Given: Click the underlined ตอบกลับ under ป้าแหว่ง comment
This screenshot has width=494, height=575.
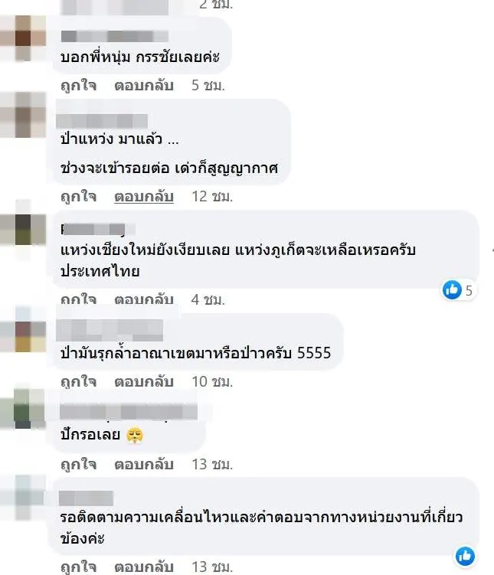Looking at the screenshot, I should 144,197.
